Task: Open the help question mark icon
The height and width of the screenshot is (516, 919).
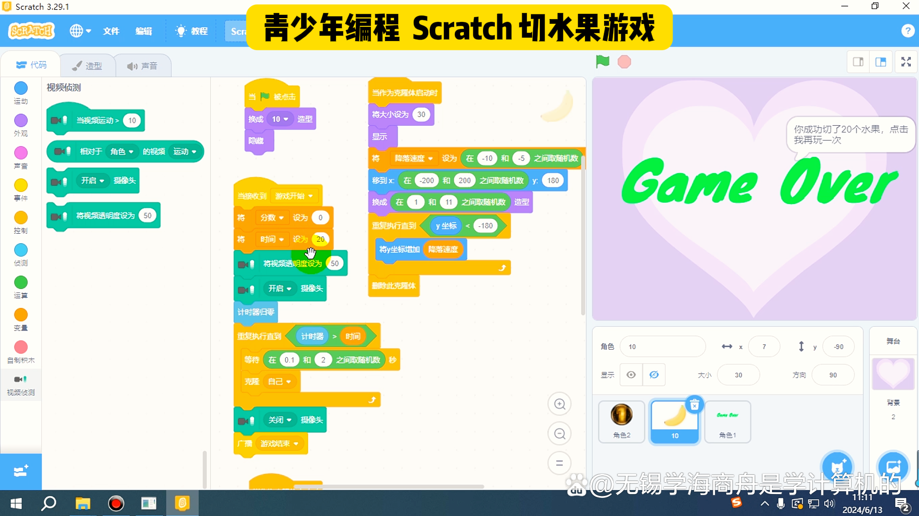Action: 907,31
